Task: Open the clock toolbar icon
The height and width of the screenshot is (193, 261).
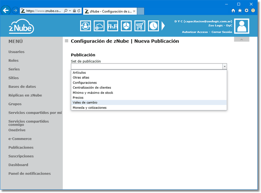Action: click(153, 26)
